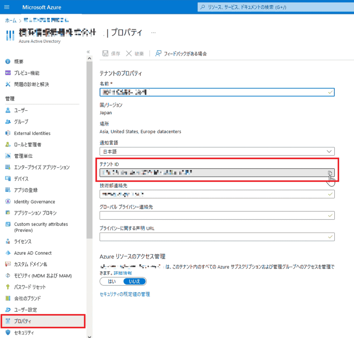354x338 pixels.
Task: Collapse the left navigation menu
Action: pyautogui.click(x=88, y=52)
